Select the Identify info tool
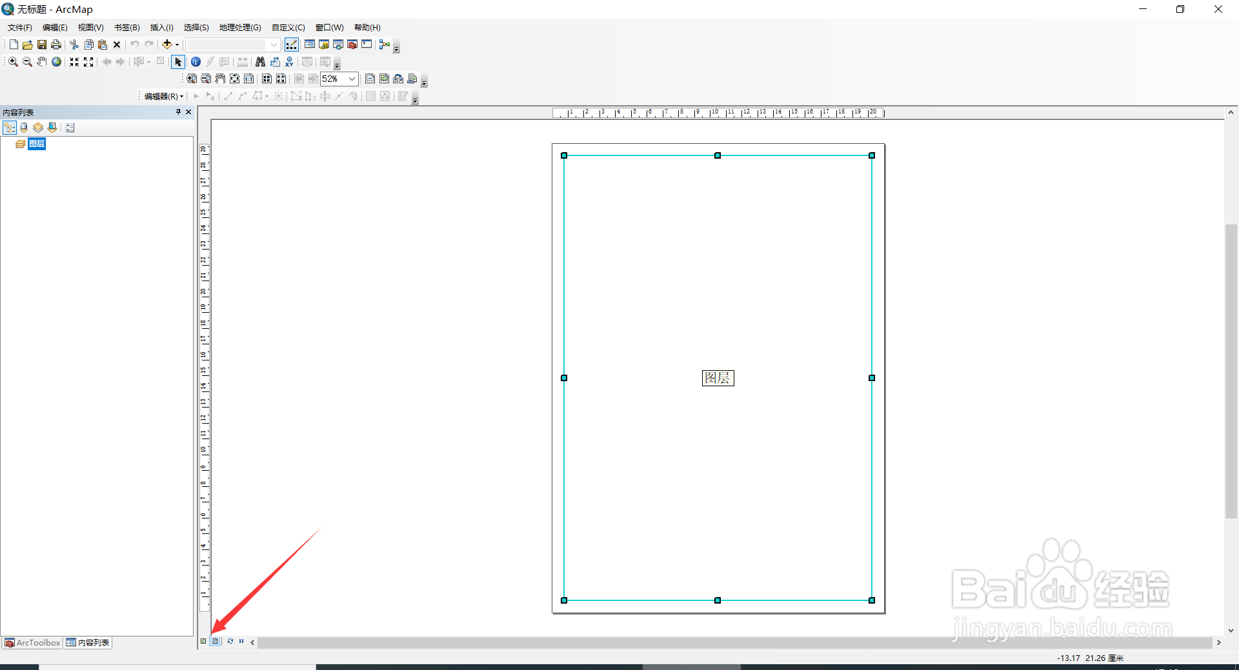This screenshot has height=670, width=1239. [196, 62]
